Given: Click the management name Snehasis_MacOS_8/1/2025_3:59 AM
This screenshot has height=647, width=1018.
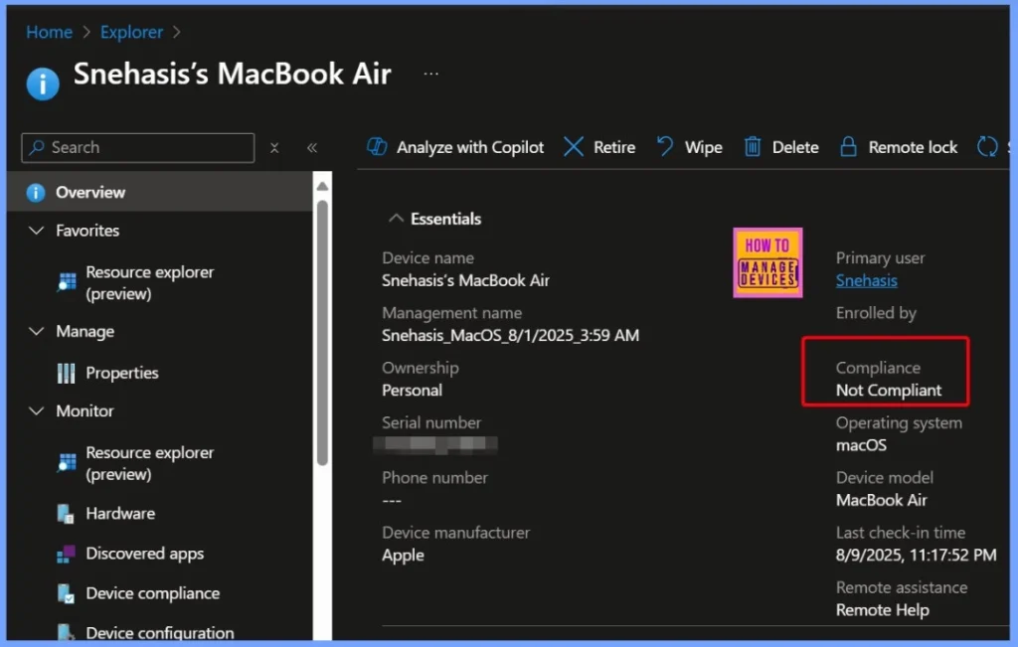Looking at the screenshot, I should (510, 336).
